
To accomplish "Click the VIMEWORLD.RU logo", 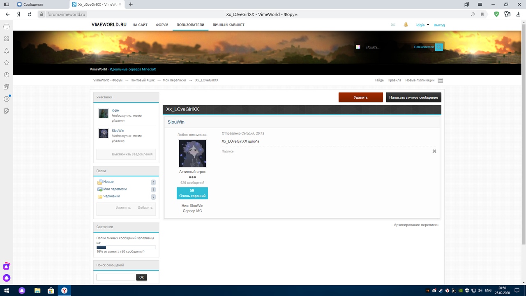I will (x=109, y=25).
